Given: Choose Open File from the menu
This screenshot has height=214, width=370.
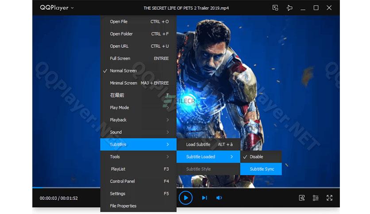Looking at the screenshot, I should (139, 22).
